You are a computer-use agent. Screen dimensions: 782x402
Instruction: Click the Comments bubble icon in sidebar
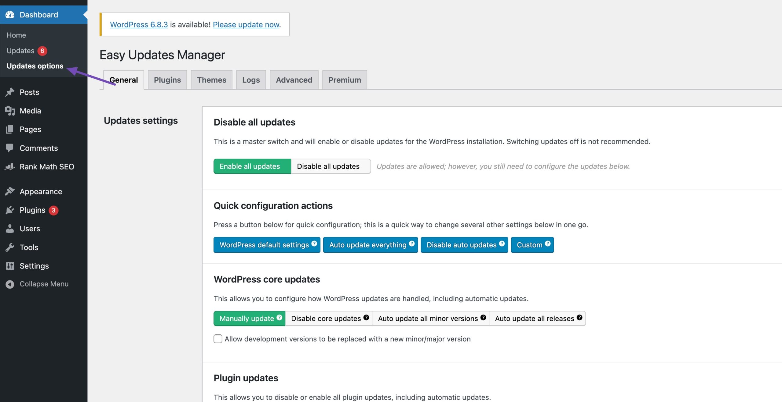pyautogui.click(x=10, y=148)
